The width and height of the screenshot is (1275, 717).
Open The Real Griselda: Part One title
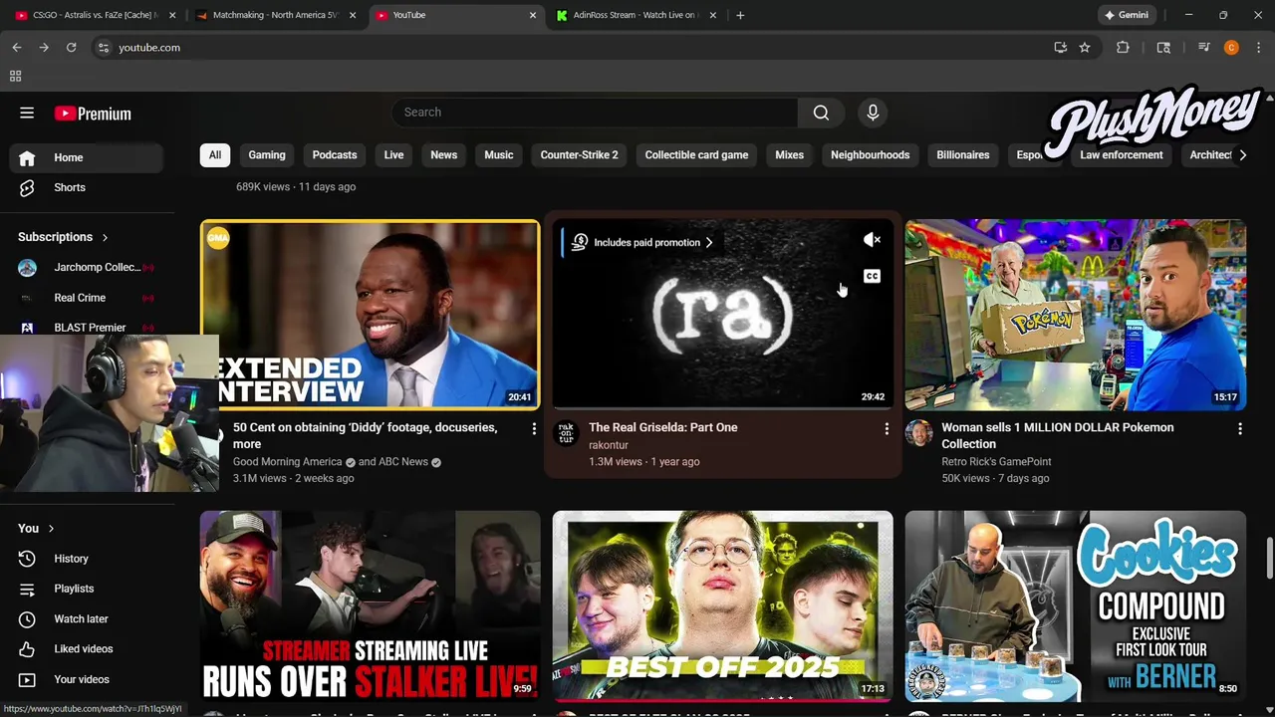(663, 427)
